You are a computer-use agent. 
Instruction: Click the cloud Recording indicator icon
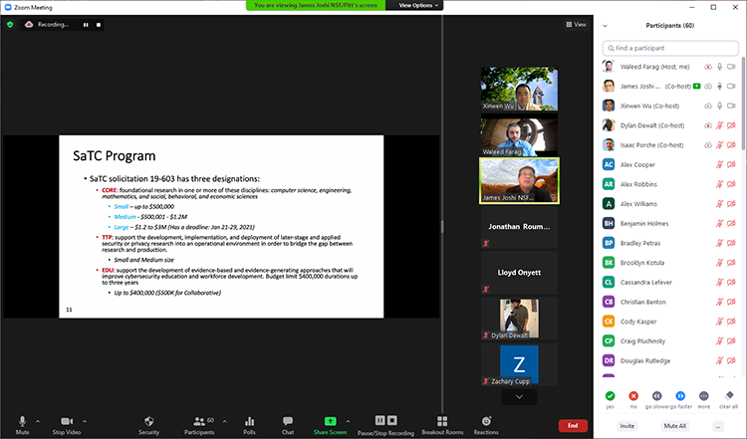coord(29,24)
